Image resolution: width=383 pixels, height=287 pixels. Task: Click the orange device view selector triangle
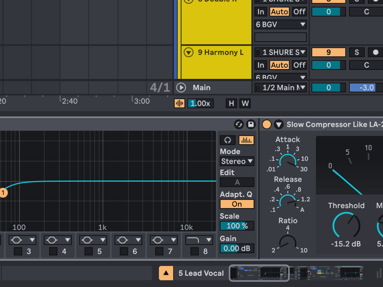tap(166, 273)
